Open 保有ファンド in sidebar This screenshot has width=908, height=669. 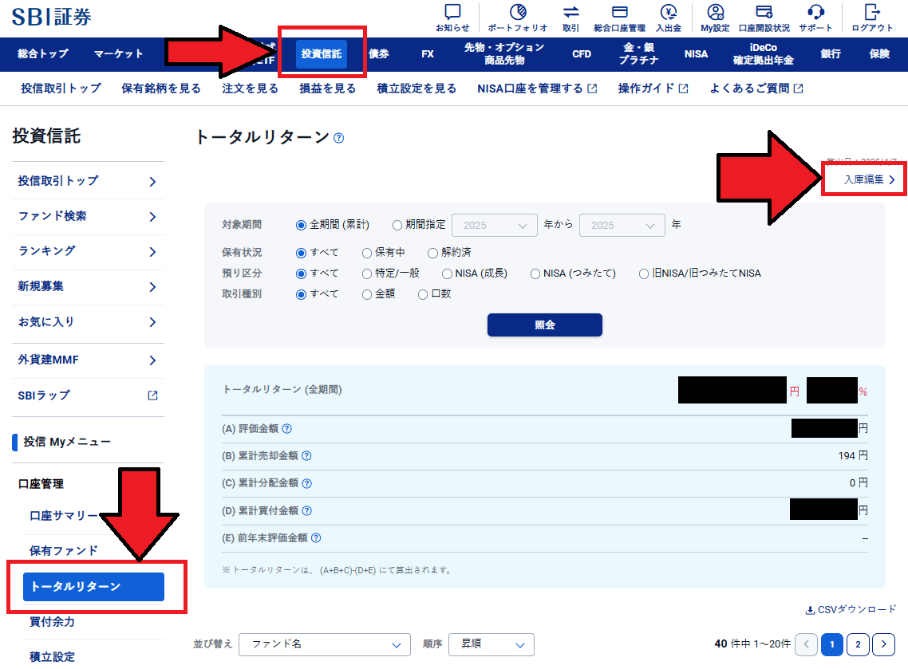coord(64,551)
